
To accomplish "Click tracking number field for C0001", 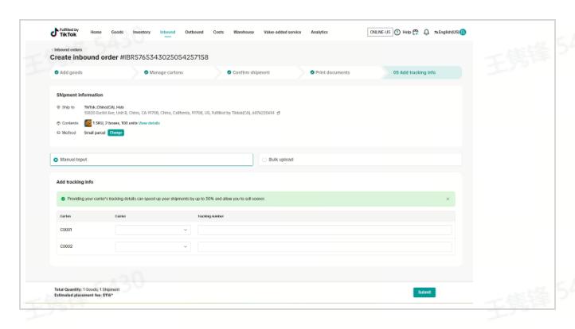I will [325, 230].
